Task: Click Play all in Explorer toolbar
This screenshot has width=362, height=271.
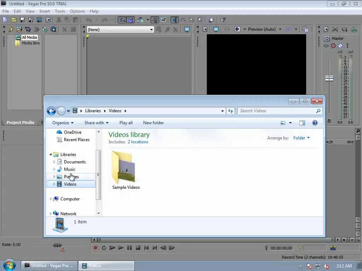Action: (126, 123)
